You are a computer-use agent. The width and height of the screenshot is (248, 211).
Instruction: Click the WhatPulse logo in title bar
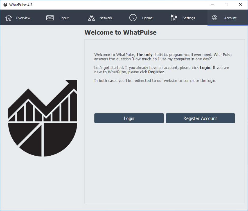tap(5, 5)
